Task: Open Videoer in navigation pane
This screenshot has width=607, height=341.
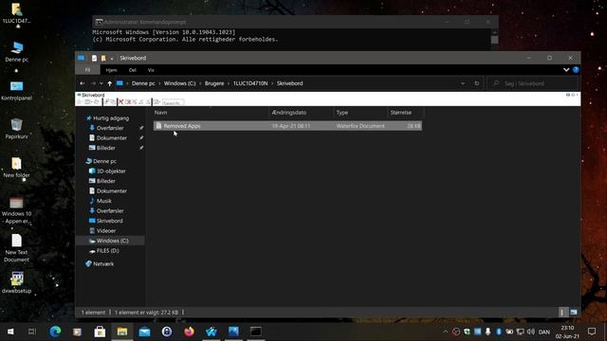Action: coord(105,231)
